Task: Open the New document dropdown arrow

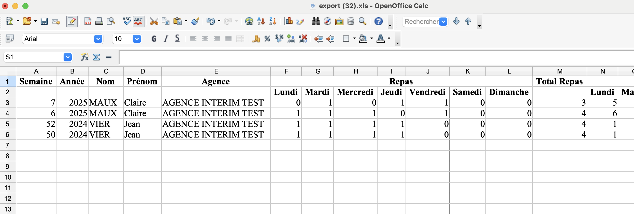Action: (x=18, y=21)
